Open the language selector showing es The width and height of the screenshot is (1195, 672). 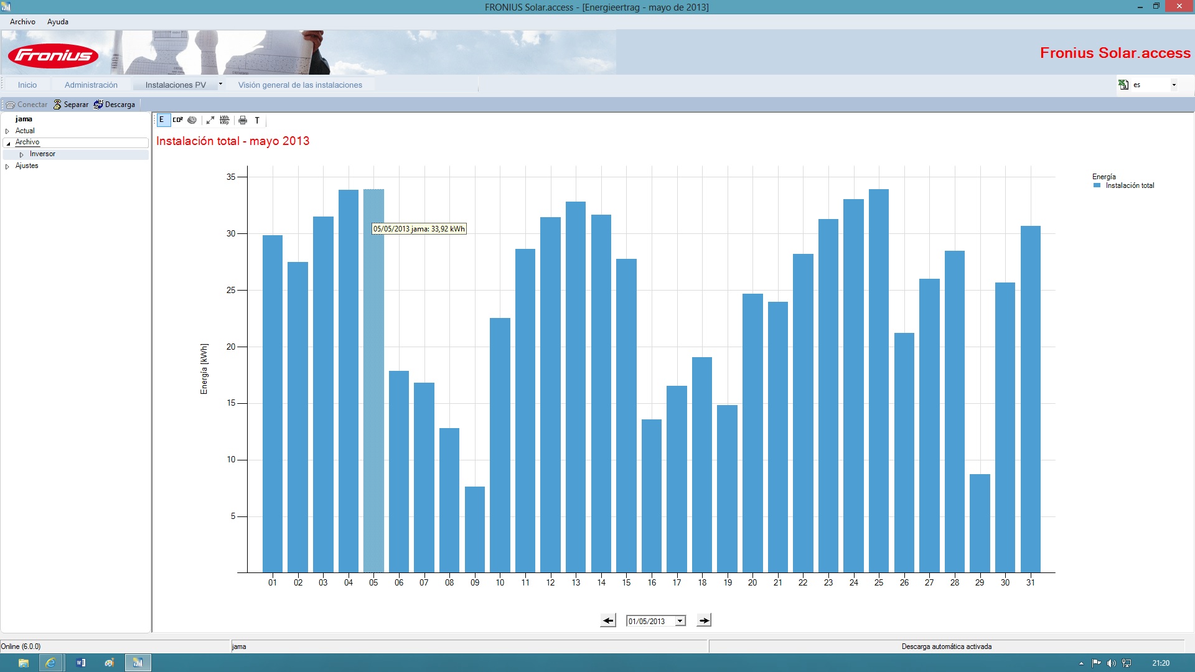pyautogui.click(x=1154, y=85)
